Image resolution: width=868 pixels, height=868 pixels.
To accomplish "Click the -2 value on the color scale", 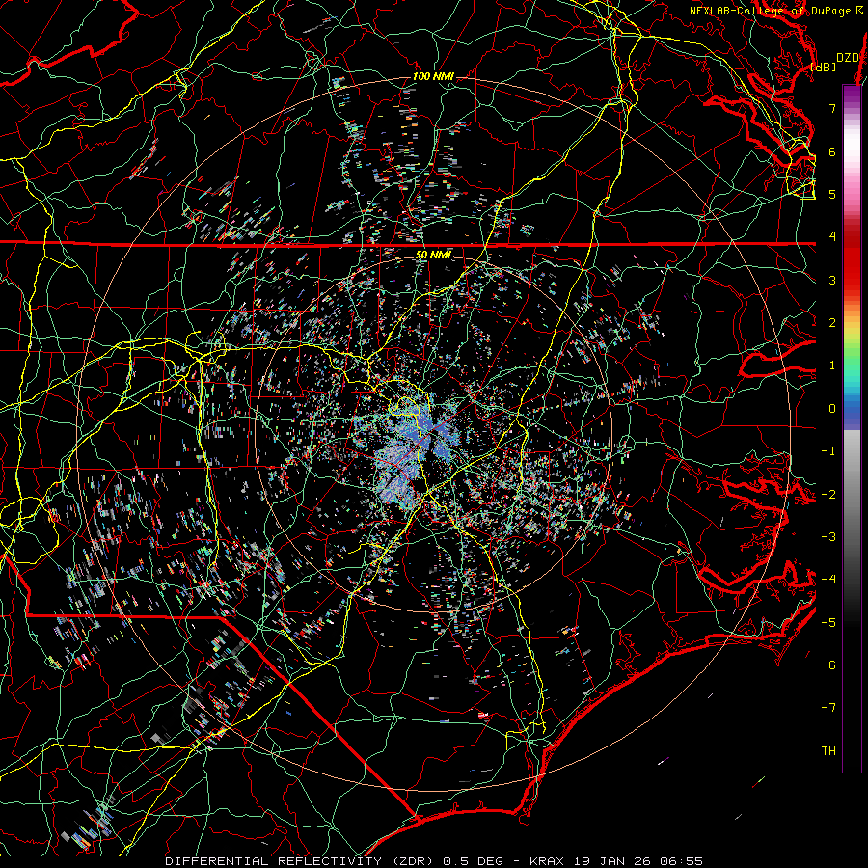I will (828, 495).
